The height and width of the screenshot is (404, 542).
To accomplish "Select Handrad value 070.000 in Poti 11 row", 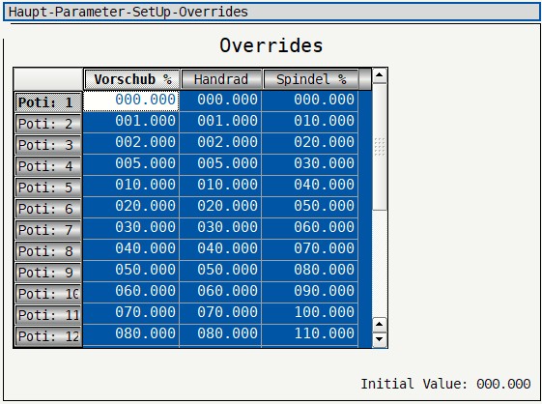I will point(220,313).
